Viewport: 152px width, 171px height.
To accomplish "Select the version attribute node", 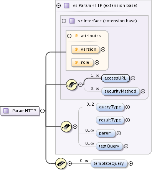I will pos(86,50).
